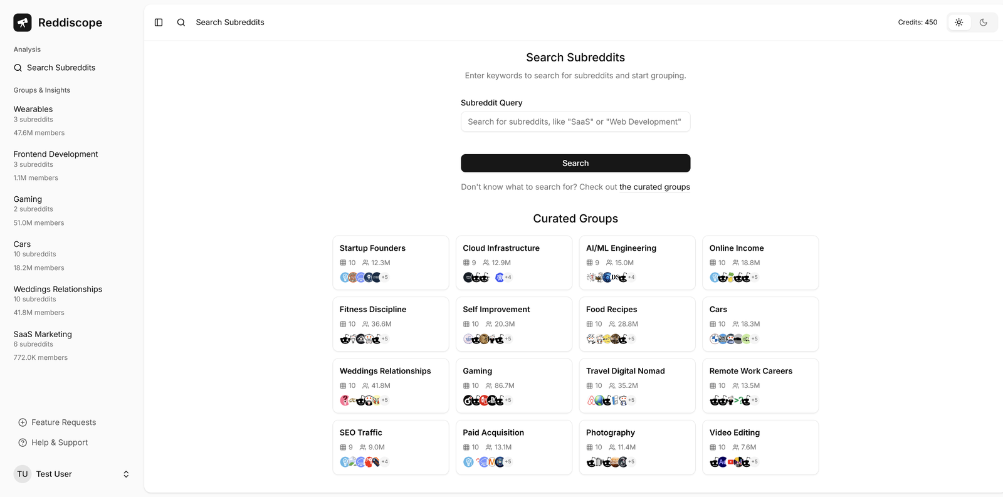Image resolution: width=1003 pixels, height=497 pixels.
Task: Click the TU user avatar
Action: pos(23,474)
